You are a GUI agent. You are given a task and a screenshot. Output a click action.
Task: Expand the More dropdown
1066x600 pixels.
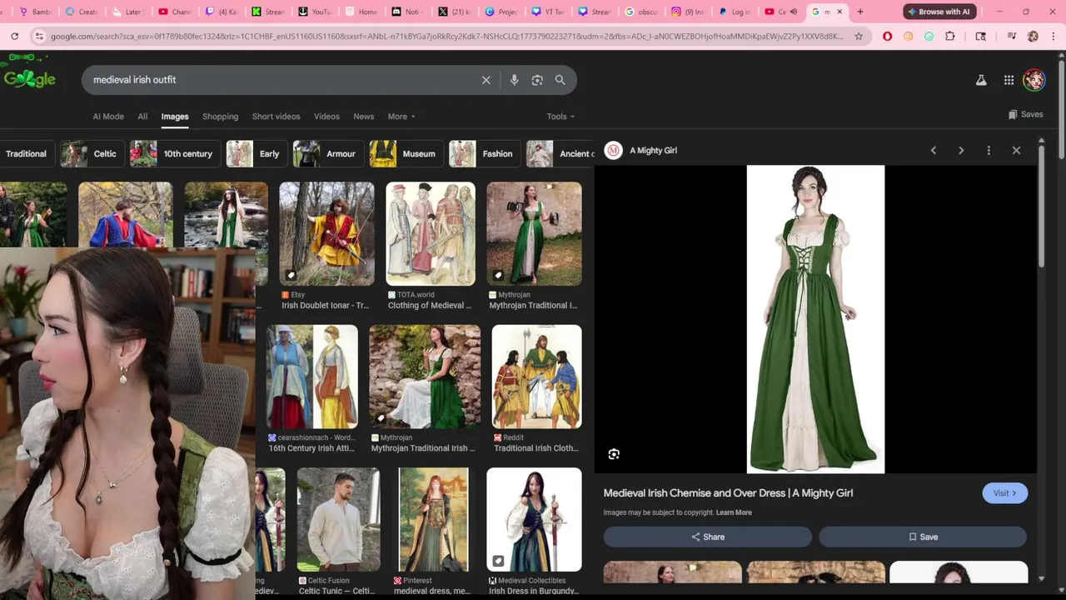[401, 117]
